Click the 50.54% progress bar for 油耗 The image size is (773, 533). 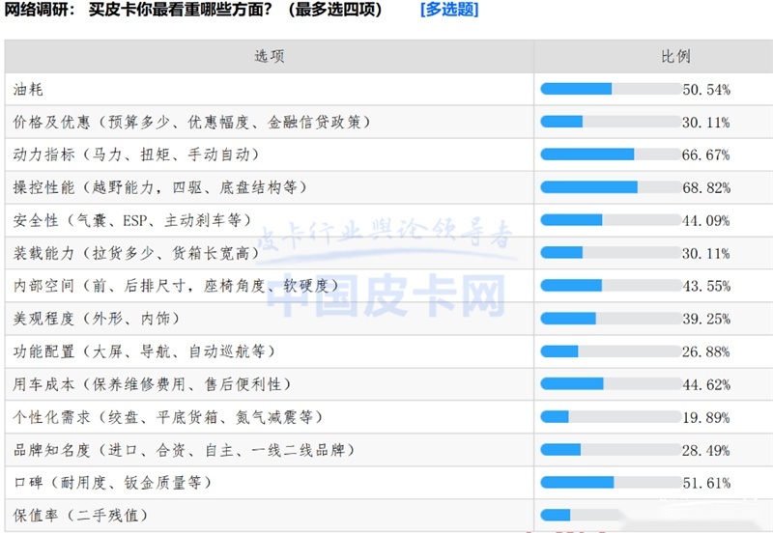pos(611,89)
